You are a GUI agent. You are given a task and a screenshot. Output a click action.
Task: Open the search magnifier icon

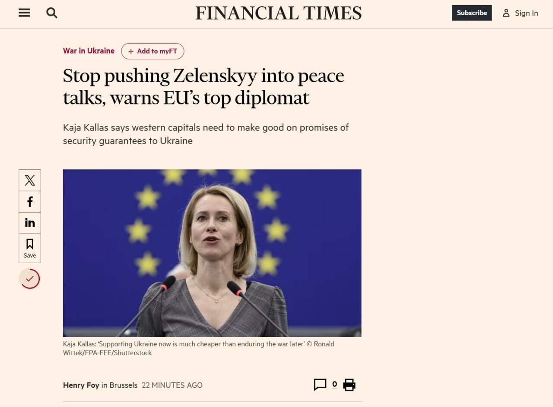coord(52,13)
